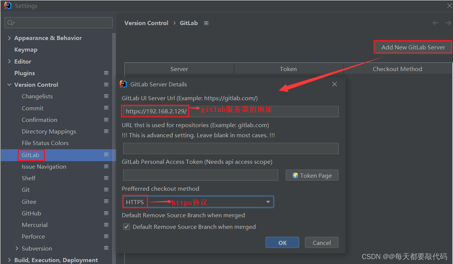Click the Version Control breadcrumb
This screenshot has width=453, height=264.
click(x=146, y=23)
